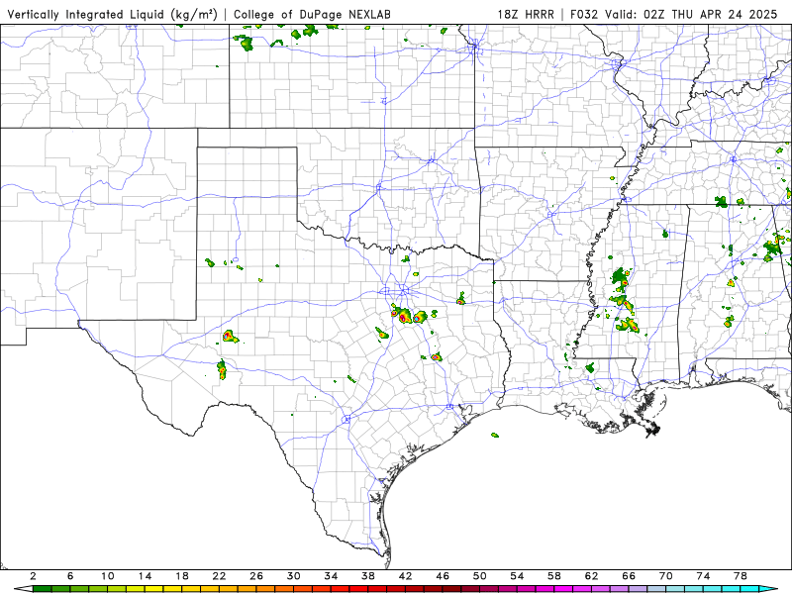This screenshot has height=594, width=792.
Task: Click the 'College of DuPage NEXLAB' label
Action: click(312, 14)
